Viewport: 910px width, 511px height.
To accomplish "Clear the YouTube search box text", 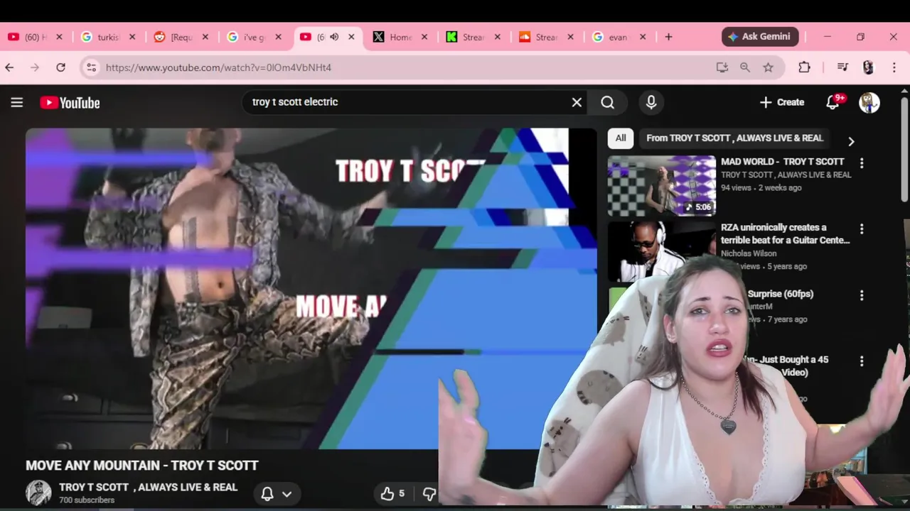I will pos(577,102).
